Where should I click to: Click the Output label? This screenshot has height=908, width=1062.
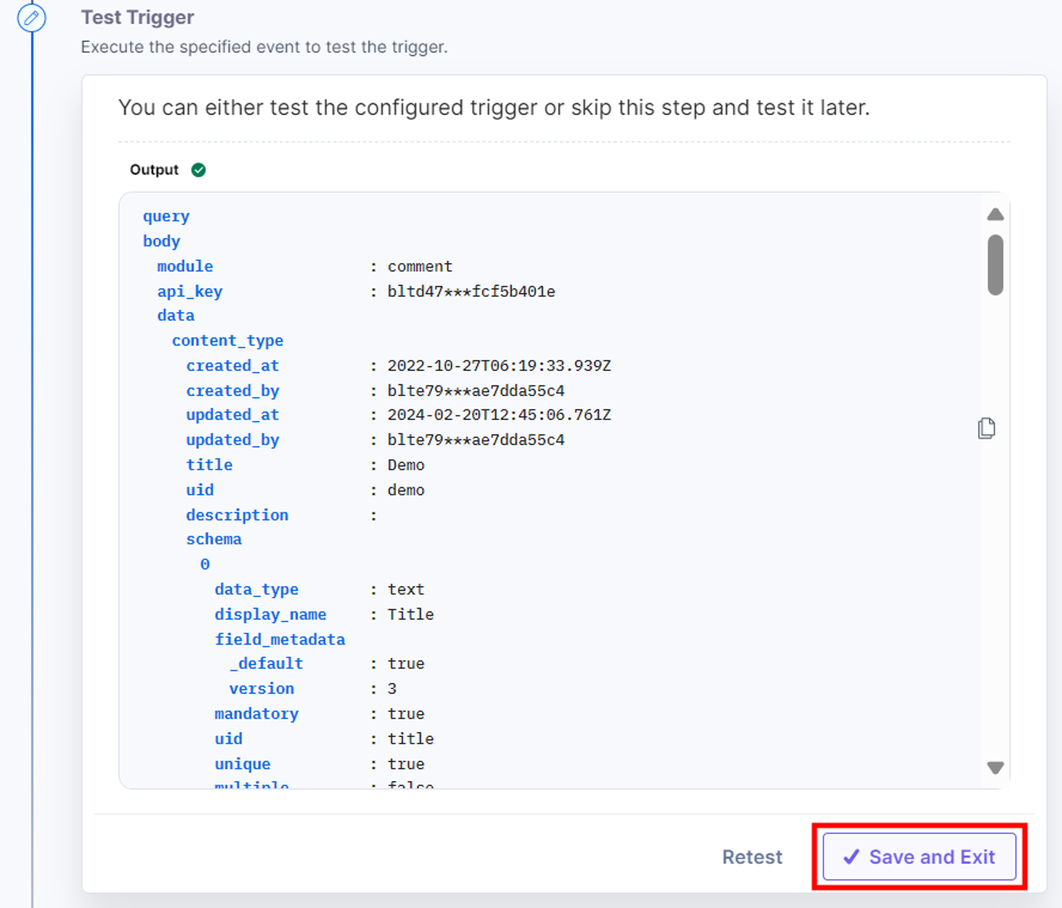pos(154,170)
